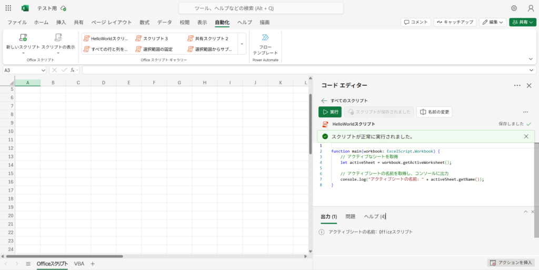Image resolution: width=539 pixels, height=270 pixels.
Task: Switch to the ホーム tab
Action: (41, 22)
